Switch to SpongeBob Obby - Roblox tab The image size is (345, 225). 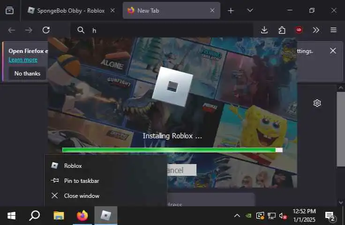(71, 11)
